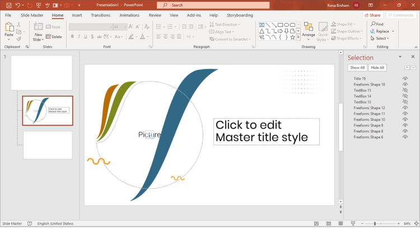Screen dimensions: 420x230
Task: Select the Slide Sorter view icon
Action: coord(329,224)
